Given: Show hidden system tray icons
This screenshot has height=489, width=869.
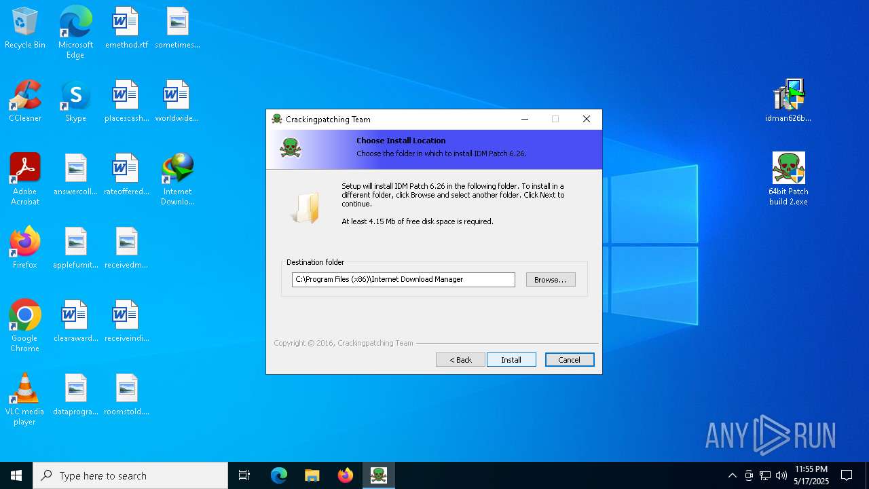Looking at the screenshot, I should (x=732, y=475).
